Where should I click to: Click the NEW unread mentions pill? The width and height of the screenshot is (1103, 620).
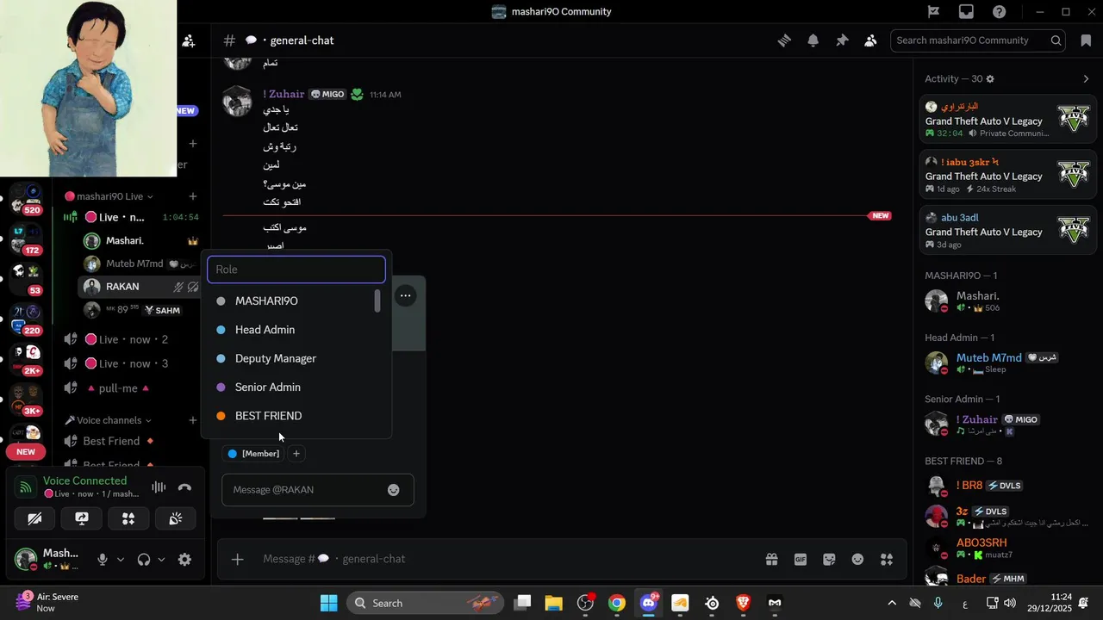[x=26, y=452]
